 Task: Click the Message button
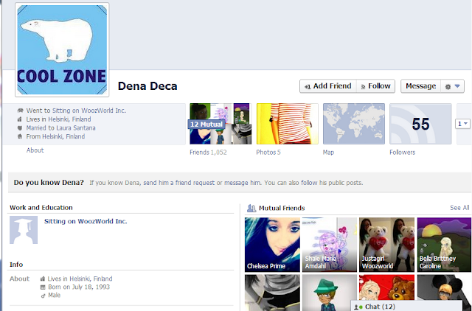click(421, 86)
